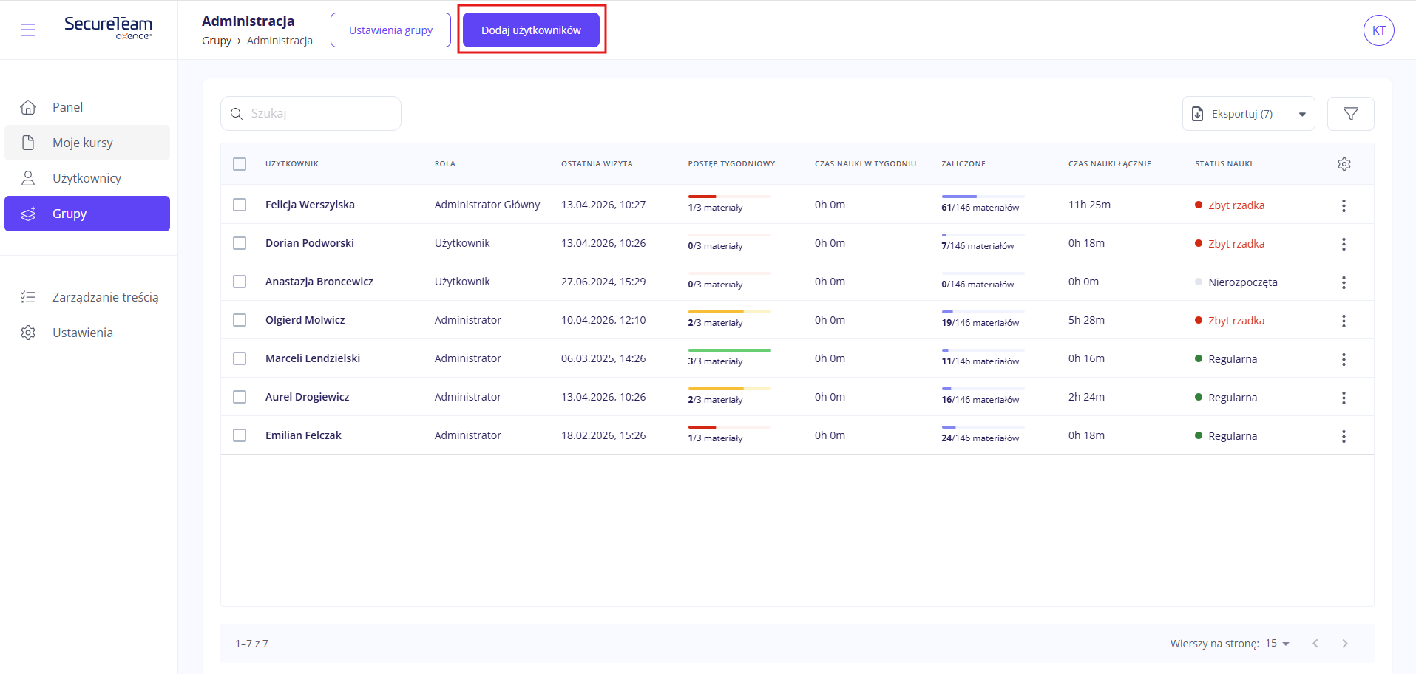The width and height of the screenshot is (1416, 674).
Task: Open the three-dot menu for Felicja Werszylska
Action: point(1344,205)
